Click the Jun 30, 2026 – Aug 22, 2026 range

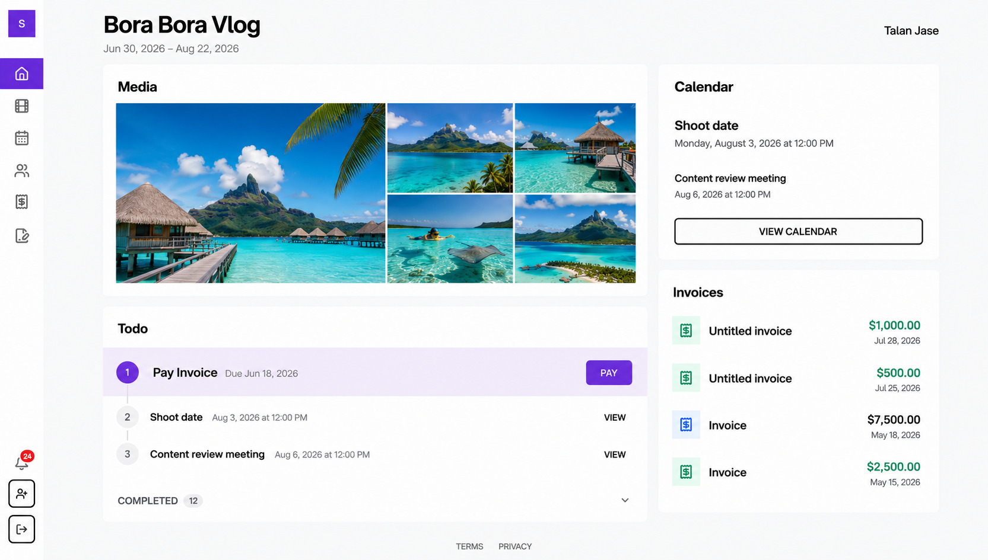[171, 49]
